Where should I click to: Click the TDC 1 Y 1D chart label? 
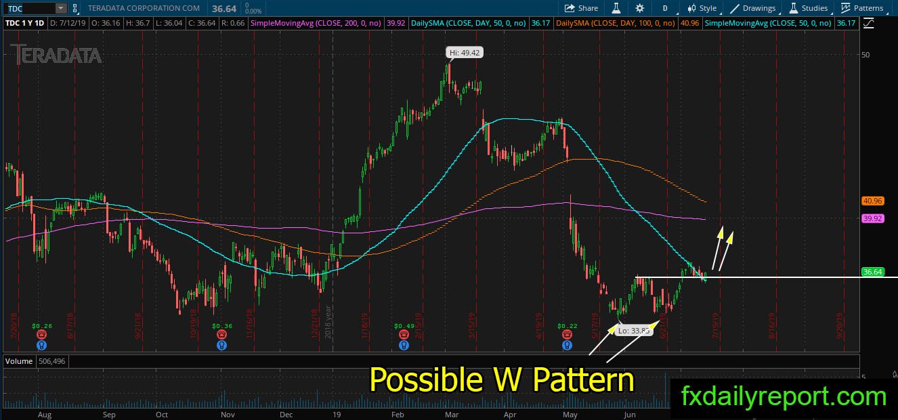coord(23,23)
